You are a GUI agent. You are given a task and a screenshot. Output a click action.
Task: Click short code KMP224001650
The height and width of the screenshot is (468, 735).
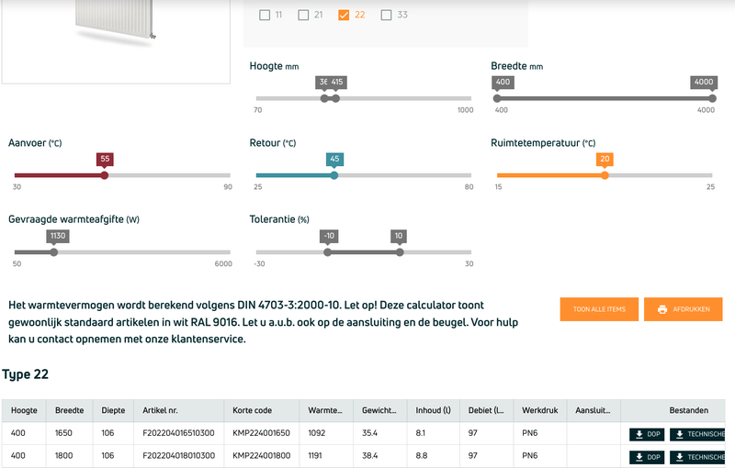[261, 433]
